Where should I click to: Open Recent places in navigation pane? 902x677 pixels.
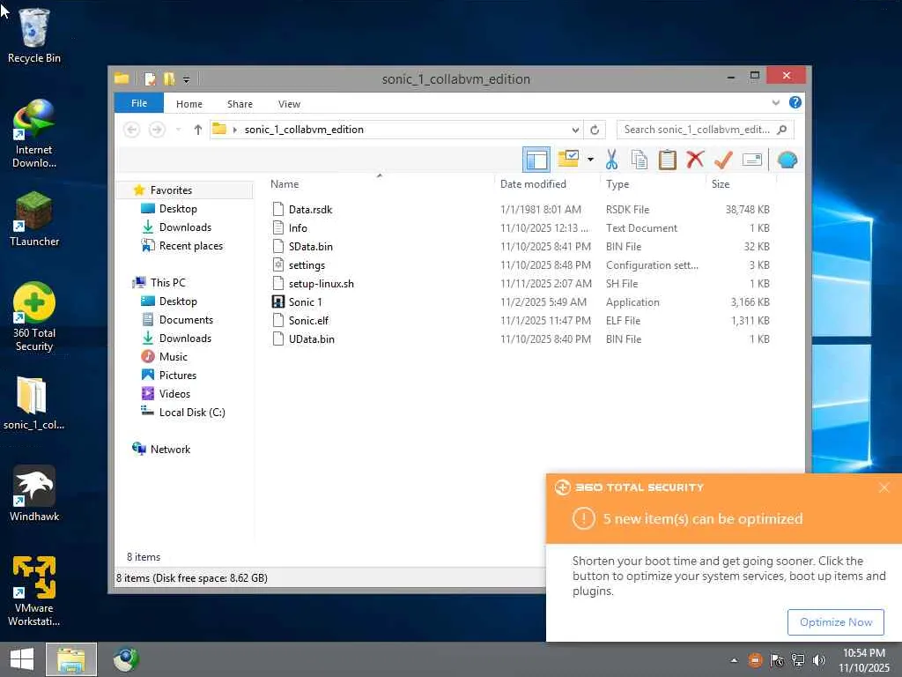[x=190, y=246]
